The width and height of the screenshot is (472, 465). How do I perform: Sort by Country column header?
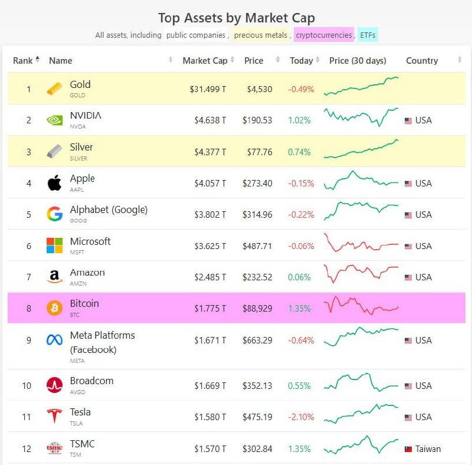(422, 60)
